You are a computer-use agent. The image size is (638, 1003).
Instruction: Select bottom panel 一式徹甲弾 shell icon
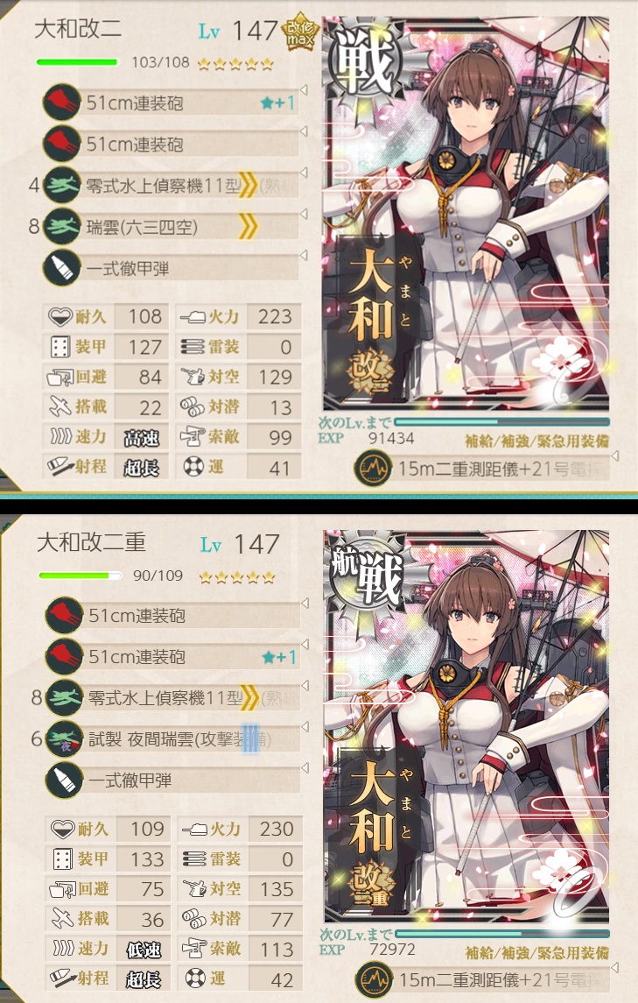tap(64, 780)
